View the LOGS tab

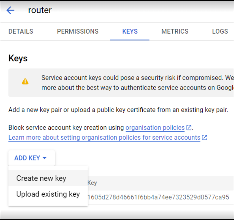pyautogui.click(x=220, y=32)
